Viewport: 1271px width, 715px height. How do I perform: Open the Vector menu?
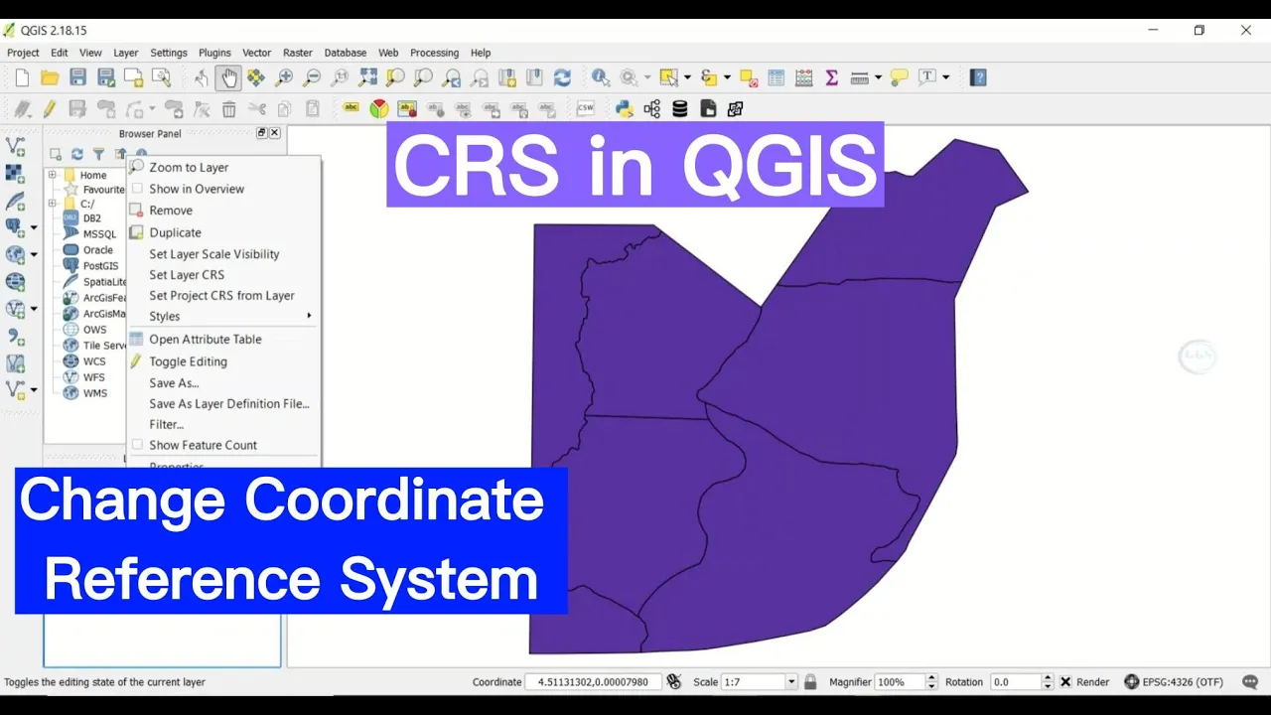[x=256, y=53]
